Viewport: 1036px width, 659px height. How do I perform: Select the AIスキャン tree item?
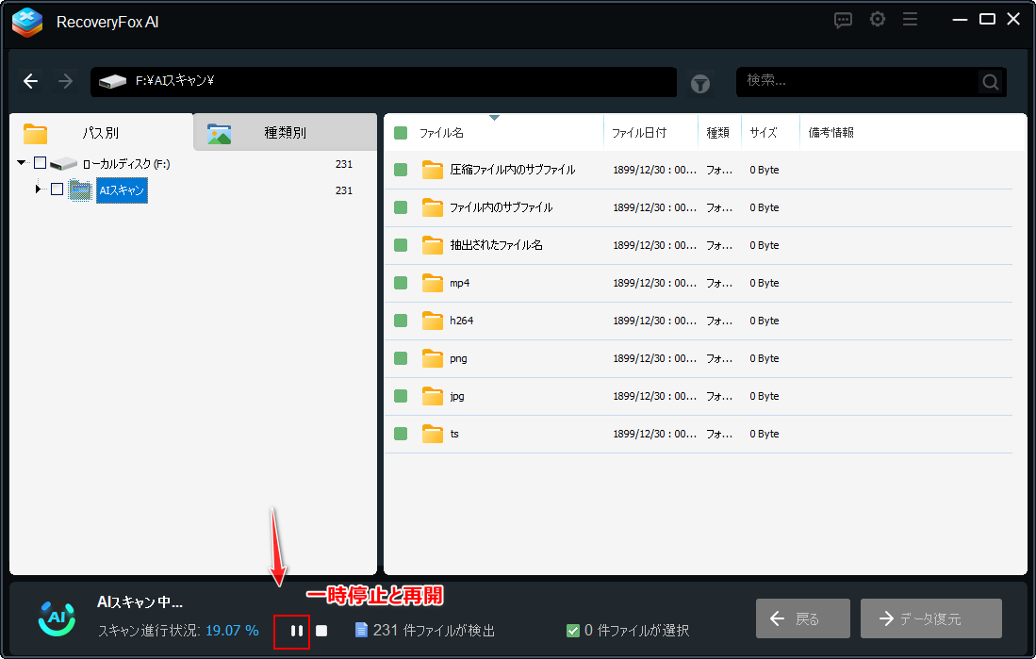[122, 190]
